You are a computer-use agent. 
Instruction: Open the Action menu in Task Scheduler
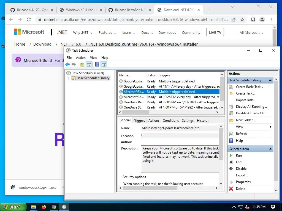[81, 58]
